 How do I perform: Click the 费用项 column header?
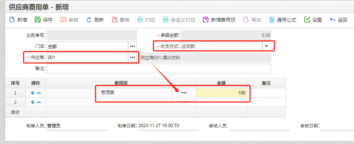[121, 83]
